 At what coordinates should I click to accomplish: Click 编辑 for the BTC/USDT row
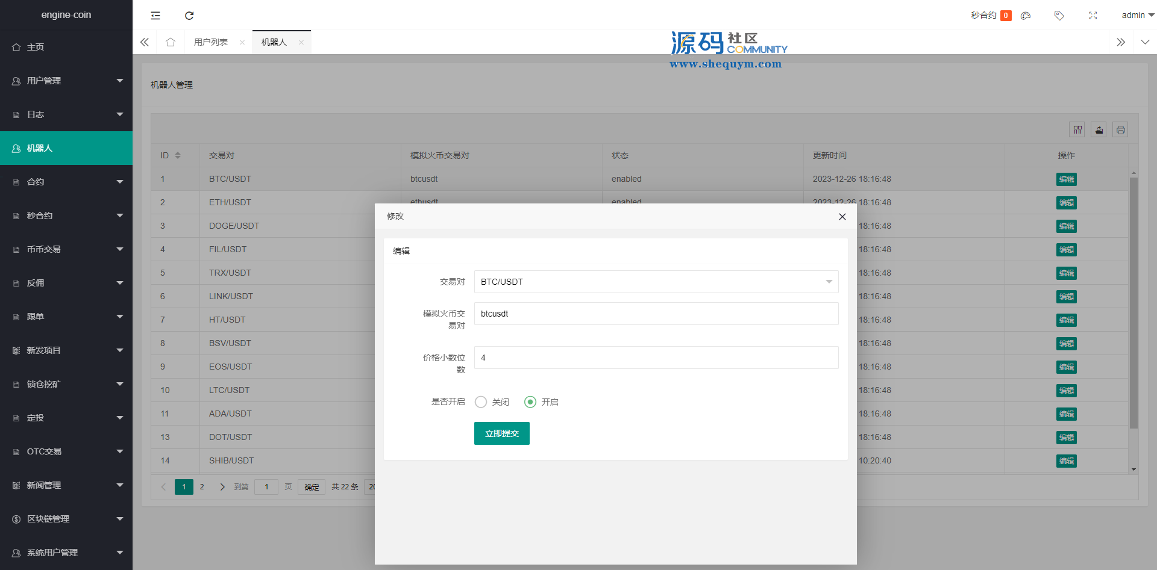point(1067,179)
